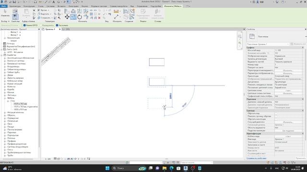Viewport: 307px width, 172px height.
Task: Select Mirror - Pick Axis tool
Action: point(80,11)
